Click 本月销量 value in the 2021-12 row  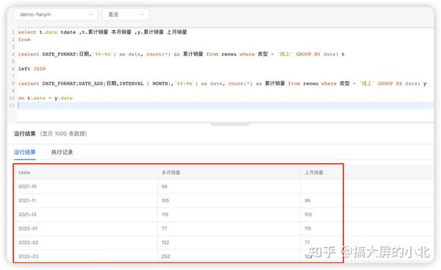[x=165, y=215]
